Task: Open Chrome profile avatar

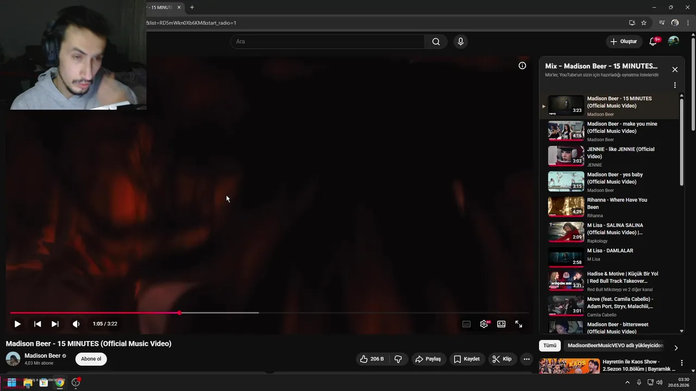Action: click(675, 23)
